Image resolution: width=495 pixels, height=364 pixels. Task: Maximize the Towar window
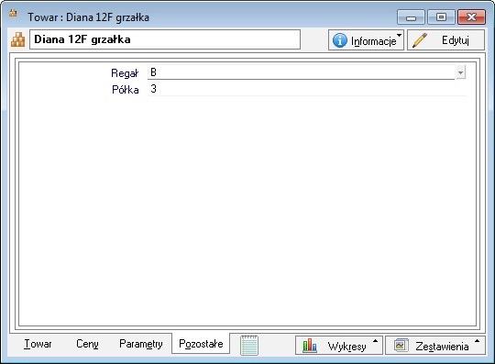[x=441, y=17]
